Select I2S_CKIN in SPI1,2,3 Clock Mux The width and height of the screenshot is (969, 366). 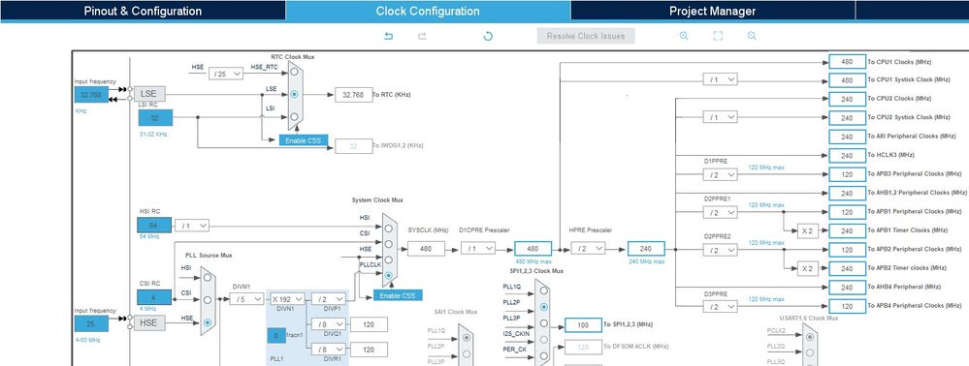tap(543, 340)
